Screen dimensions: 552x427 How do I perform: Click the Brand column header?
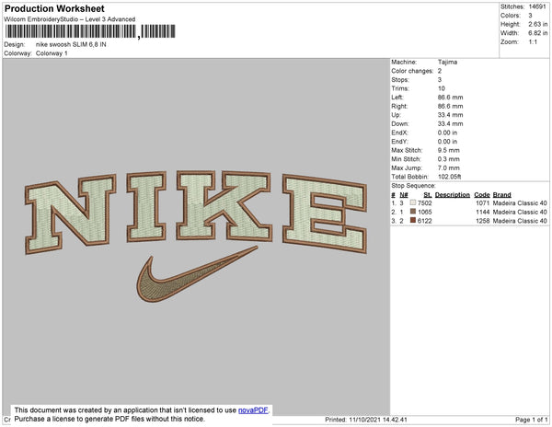(x=501, y=195)
